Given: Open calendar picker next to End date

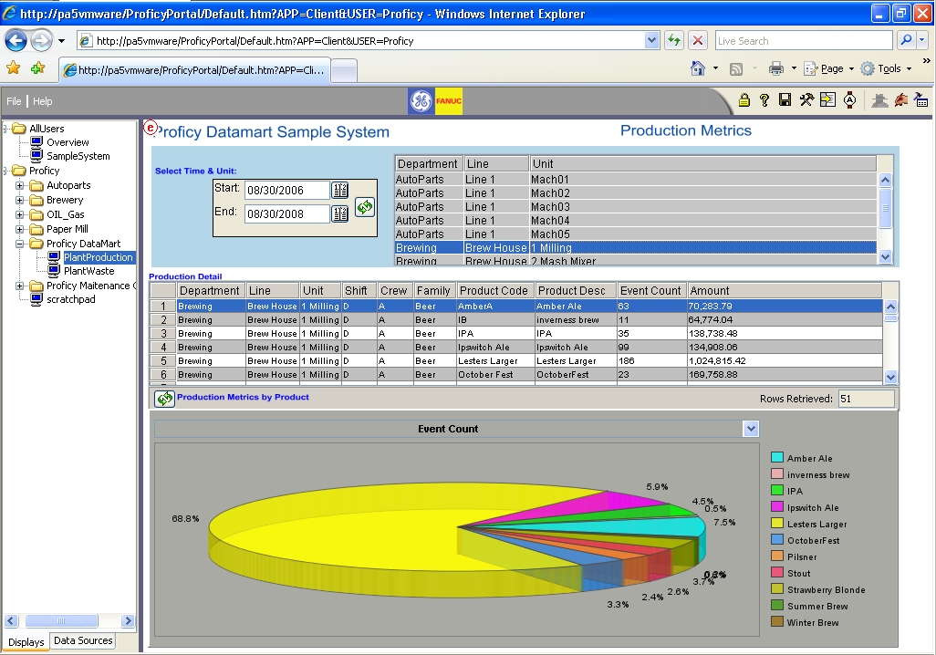Looking at the screenshot, I should point(340,213).
